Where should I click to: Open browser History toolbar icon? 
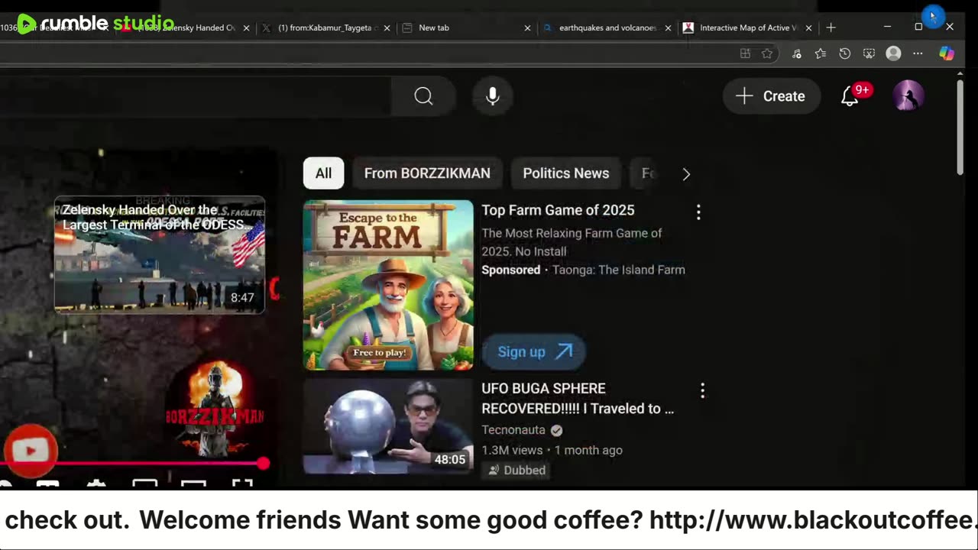tap(844, 53)
